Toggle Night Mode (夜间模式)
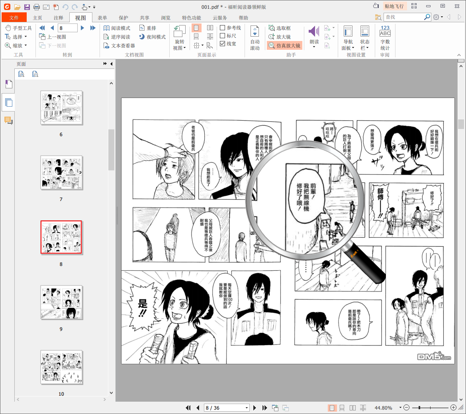 (152, 37)
